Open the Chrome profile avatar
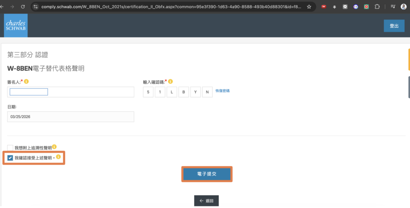 [403, 7]
